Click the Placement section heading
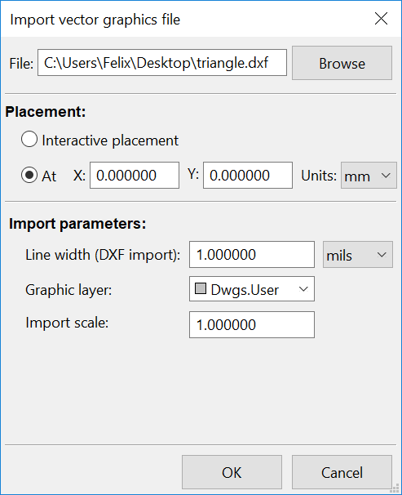This screenshot has height=495, width=402. pos(46,112)
